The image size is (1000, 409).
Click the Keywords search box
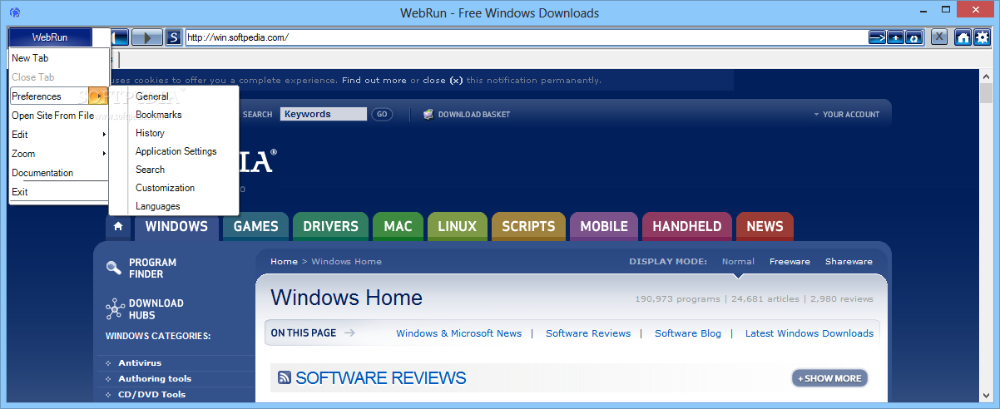point(323,115)
